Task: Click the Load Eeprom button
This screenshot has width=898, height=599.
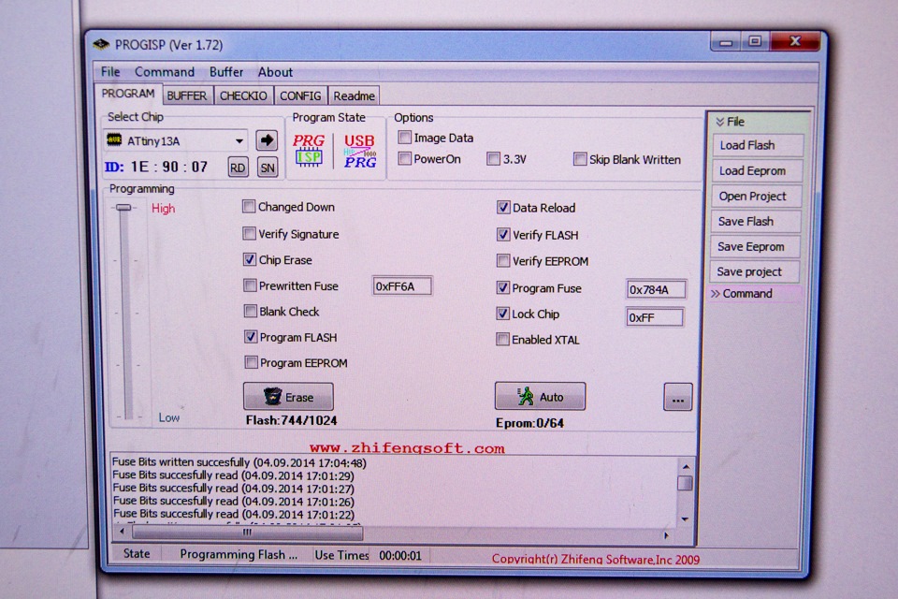Action: [757, 171]
